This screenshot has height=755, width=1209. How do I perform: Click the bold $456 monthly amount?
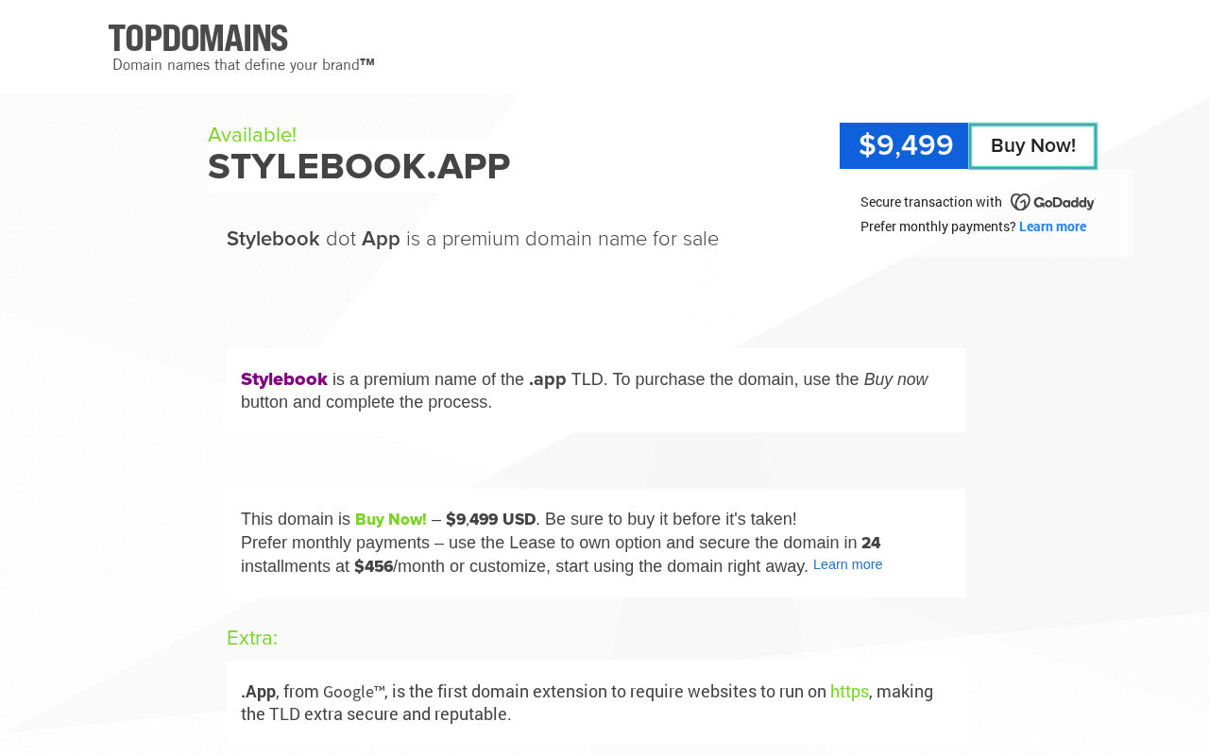coord(373,566)
